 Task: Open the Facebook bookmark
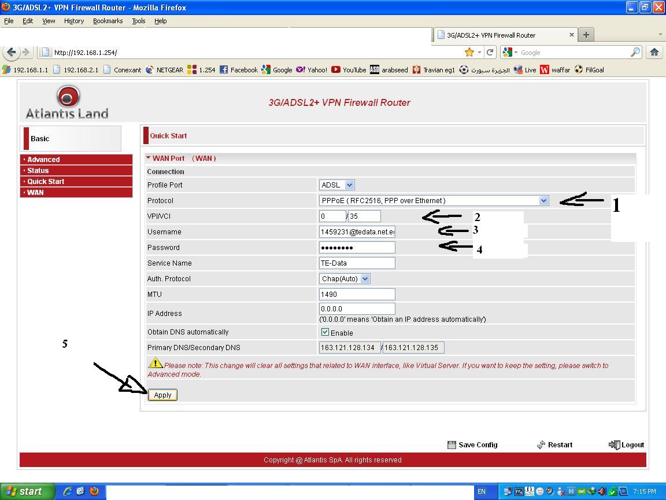[x=239, y=69]
